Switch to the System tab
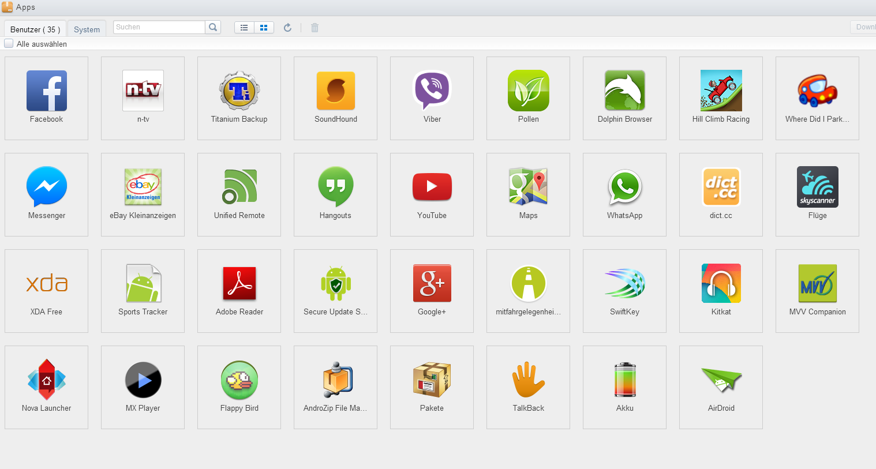 click(87, 29)
